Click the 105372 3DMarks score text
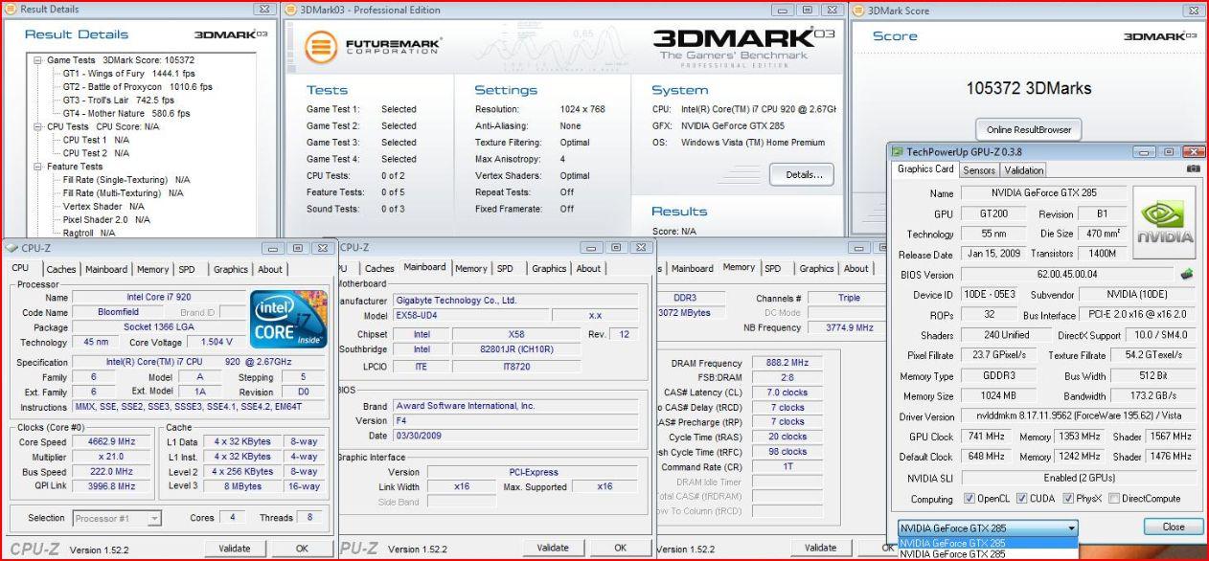Screen dimensions: 1209x561 1028,88
